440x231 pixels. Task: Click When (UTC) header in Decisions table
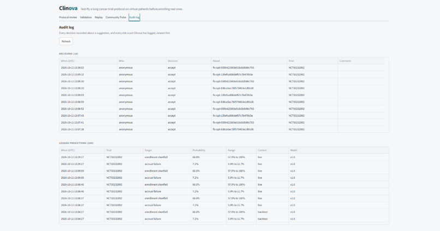(x=68, y=61)
